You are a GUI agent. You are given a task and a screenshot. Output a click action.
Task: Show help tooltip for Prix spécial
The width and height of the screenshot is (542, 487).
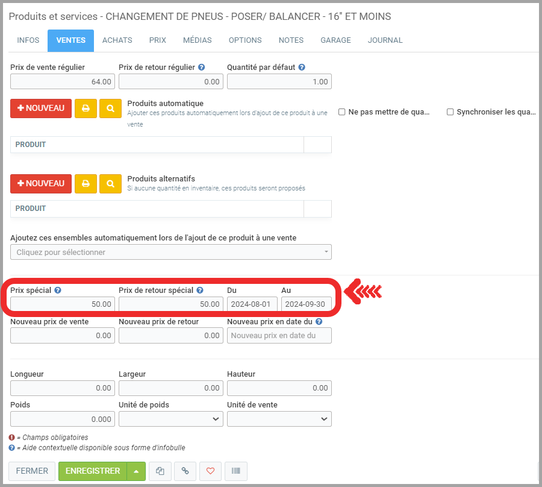[x=58, y=290]
